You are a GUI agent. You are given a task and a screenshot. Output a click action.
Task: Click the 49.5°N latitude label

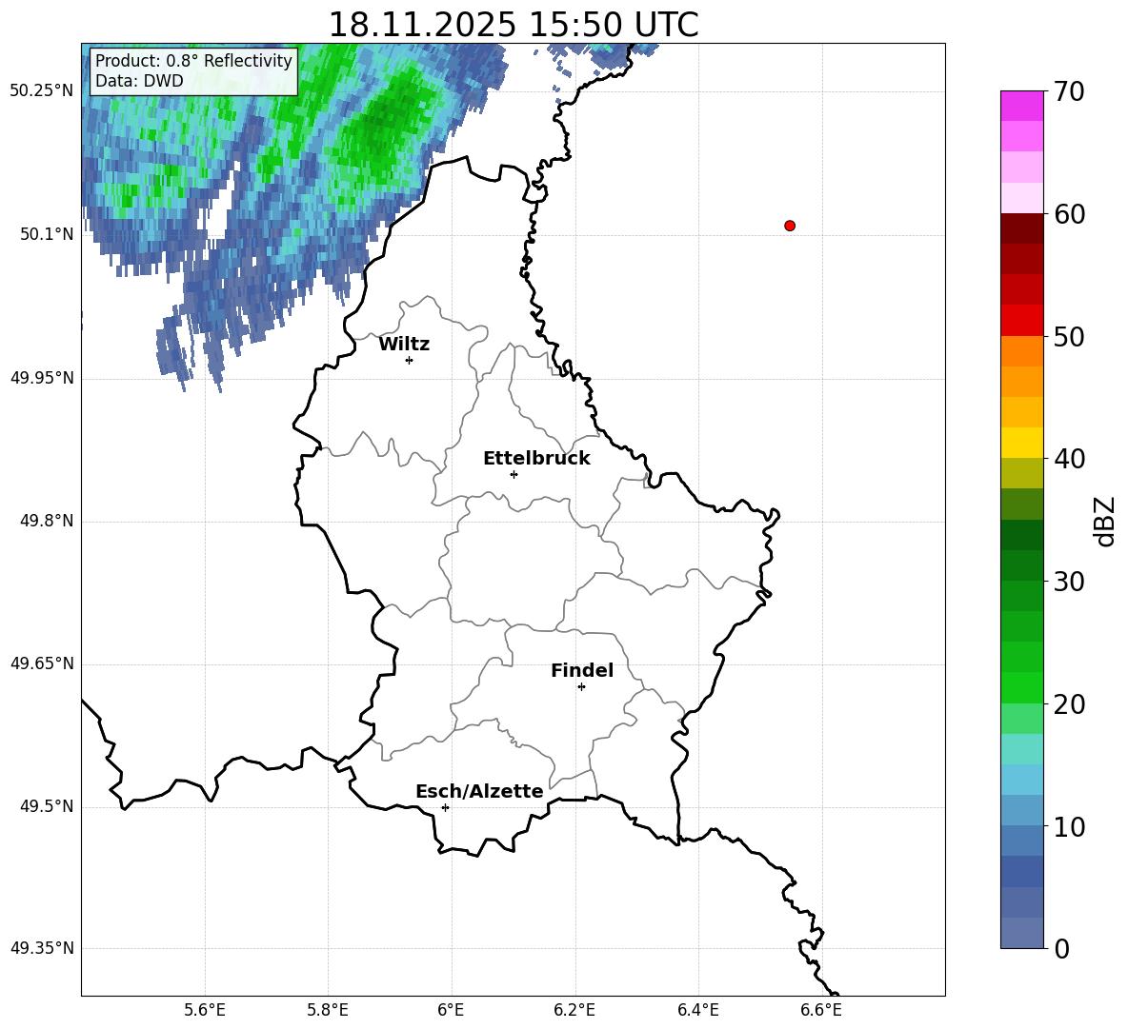coord(48,806)
